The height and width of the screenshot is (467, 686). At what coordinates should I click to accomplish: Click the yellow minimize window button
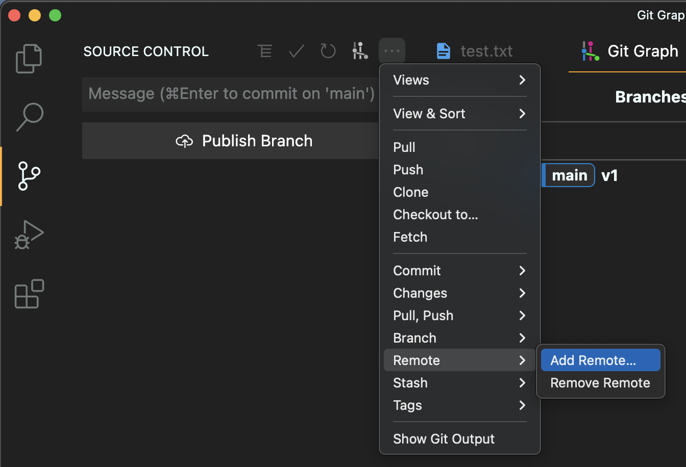35,15
